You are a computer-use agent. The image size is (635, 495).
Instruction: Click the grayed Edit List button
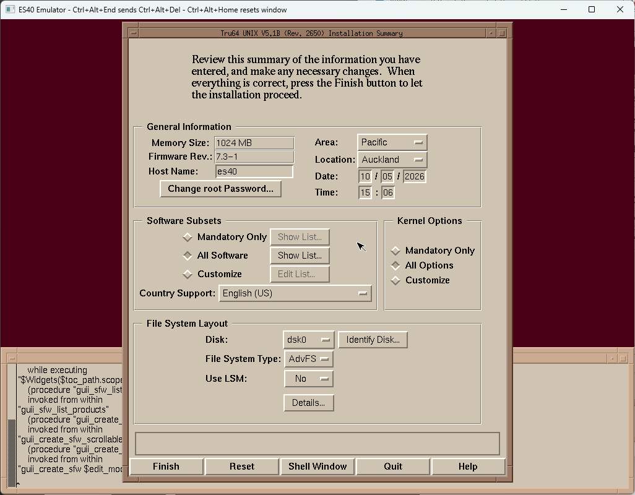tap(300, 274)
